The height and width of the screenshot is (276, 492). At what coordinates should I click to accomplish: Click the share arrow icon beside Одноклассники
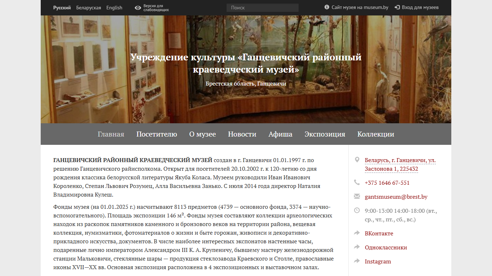pos(357,247)
